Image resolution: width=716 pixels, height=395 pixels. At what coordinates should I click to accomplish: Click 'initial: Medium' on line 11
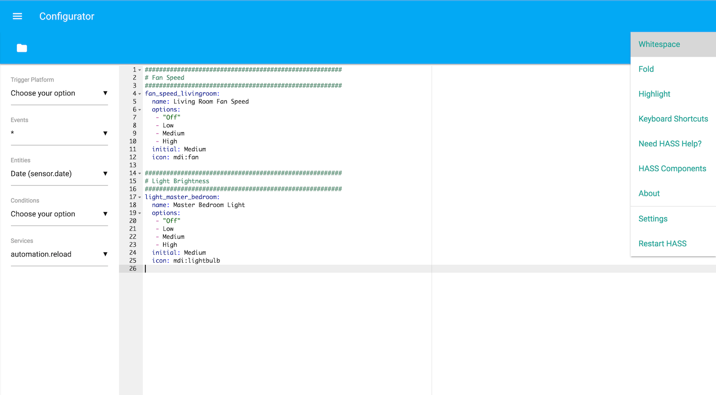pos(179,149)
